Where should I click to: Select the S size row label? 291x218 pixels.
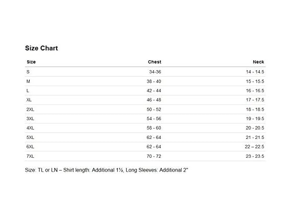(x=28, y=72)
